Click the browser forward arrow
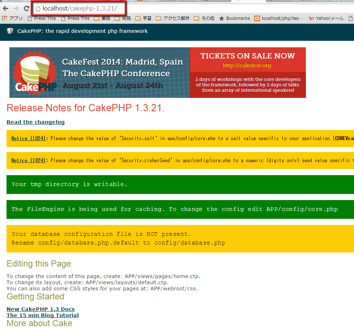The width and height of the screenshot is (354, 329). click(16, 9)
